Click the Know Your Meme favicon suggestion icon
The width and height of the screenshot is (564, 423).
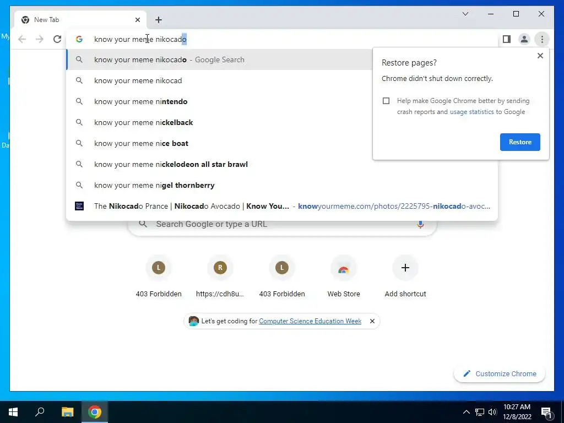click(79, 206)
